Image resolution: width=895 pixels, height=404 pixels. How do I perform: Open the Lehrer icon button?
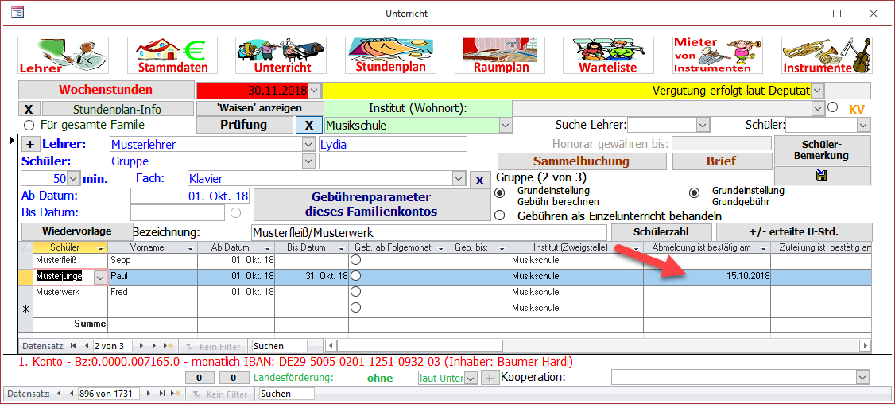click(63, 56)
